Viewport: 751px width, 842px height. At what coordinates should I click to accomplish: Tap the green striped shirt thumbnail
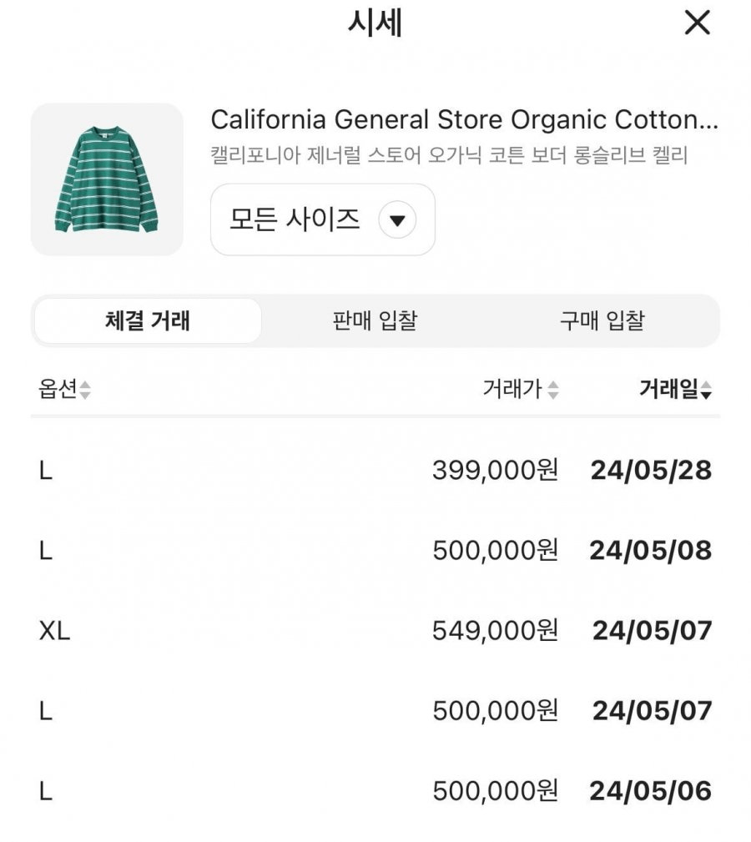tap(107, 179)
